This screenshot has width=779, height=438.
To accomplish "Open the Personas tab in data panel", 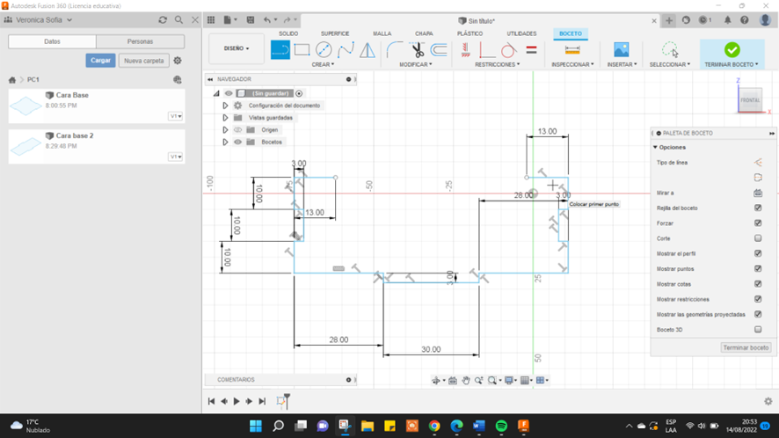I will (140, 41).
